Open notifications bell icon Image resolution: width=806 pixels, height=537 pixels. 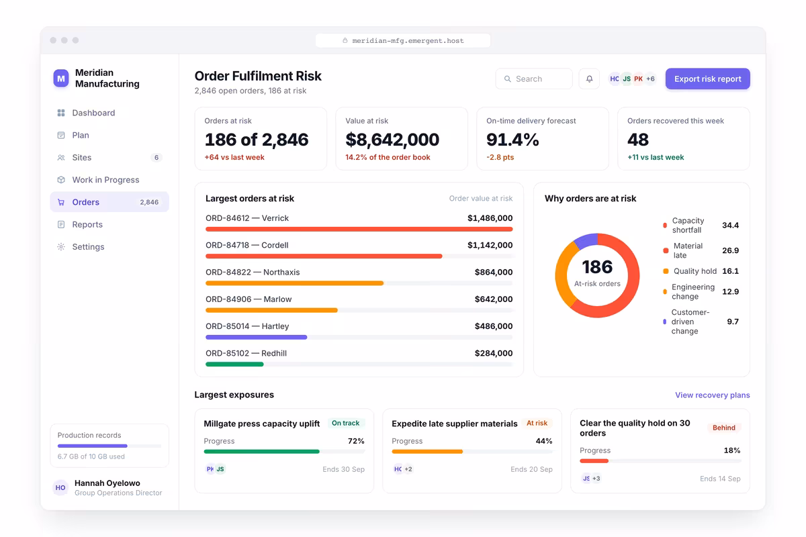click(x=589, y=79)
